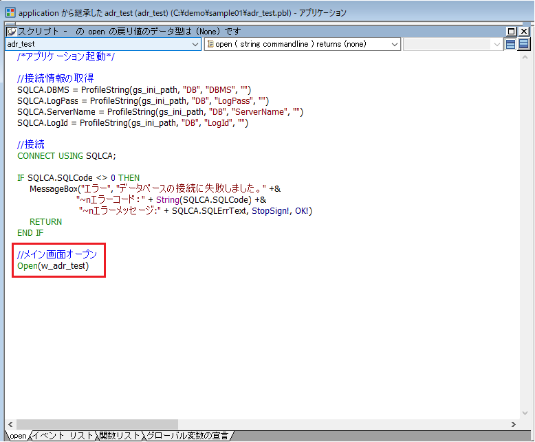Select the グローバル変数の宣言 tab

tap(187, 436)
